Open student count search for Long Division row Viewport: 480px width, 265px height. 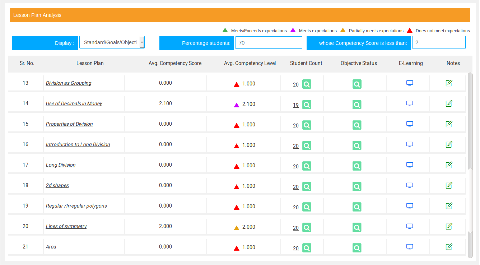tap(307, 166)
